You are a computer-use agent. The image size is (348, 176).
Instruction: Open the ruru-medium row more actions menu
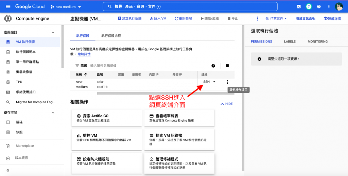(227, 82)
